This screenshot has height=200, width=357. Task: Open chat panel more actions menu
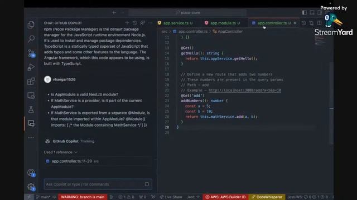pos(150,23)
